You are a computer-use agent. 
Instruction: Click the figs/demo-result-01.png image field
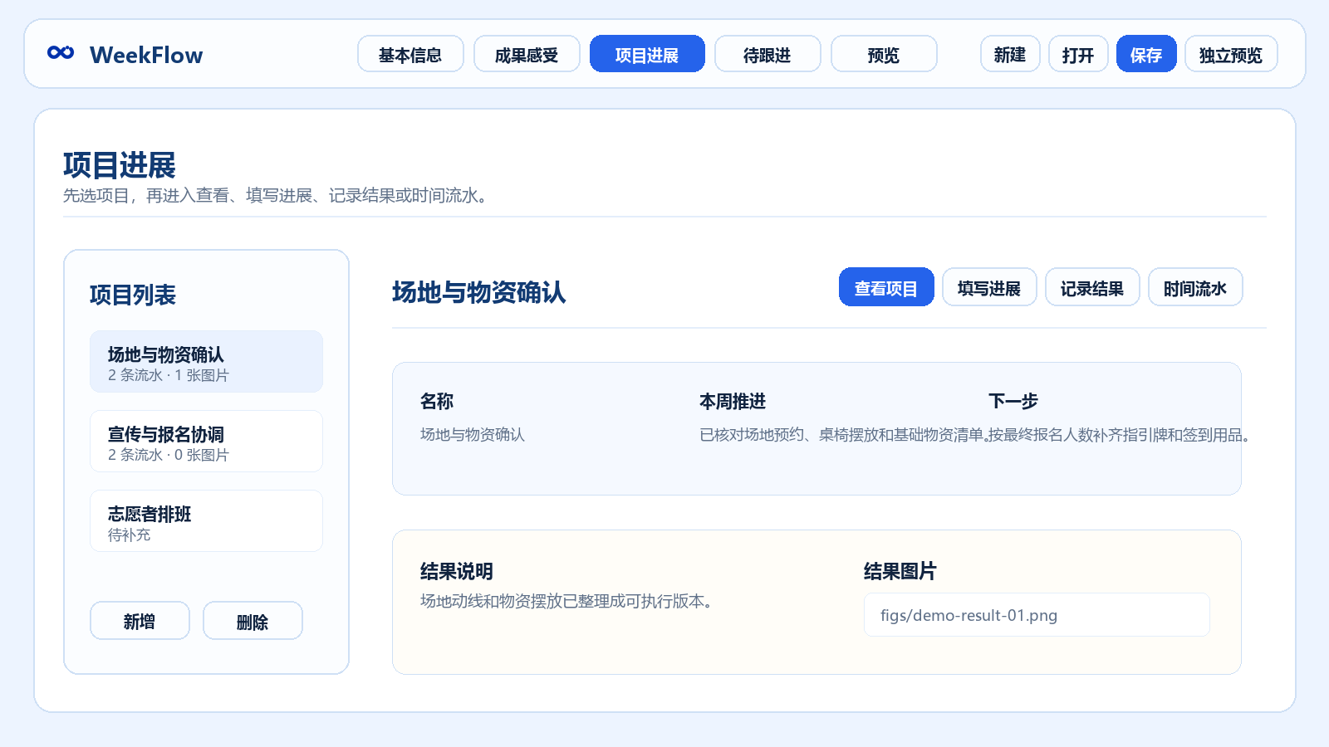[1037, 615]
